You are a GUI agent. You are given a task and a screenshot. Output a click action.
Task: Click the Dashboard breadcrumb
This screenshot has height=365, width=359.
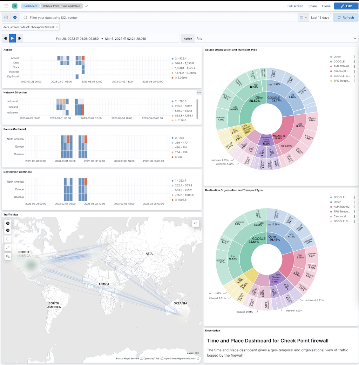30,6
